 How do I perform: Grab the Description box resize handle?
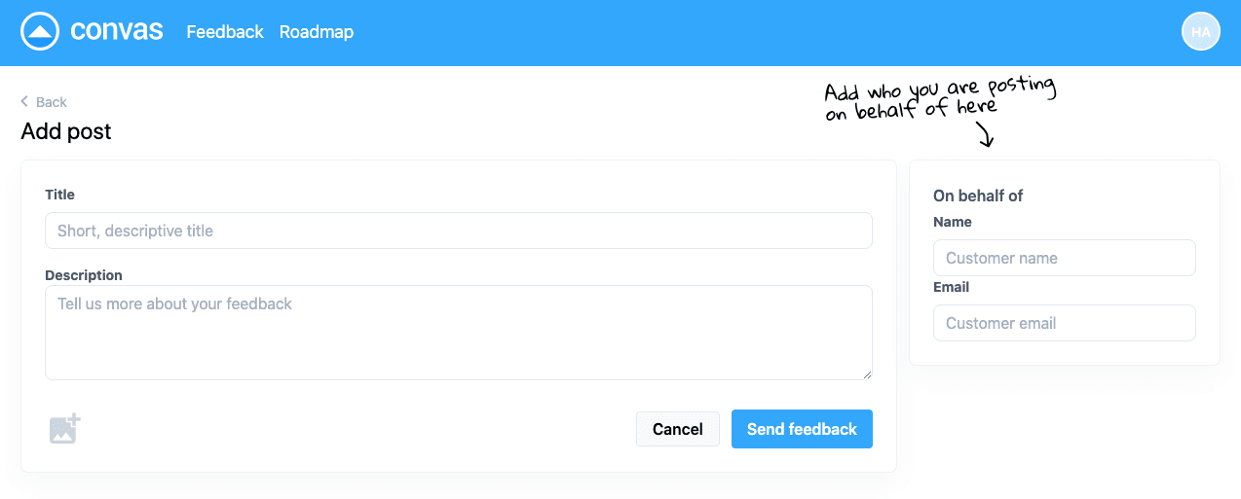tap(867, 374)
